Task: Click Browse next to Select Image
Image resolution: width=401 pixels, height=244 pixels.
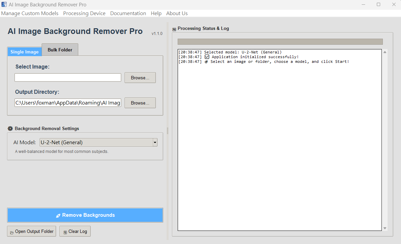Action: point(140,78)
